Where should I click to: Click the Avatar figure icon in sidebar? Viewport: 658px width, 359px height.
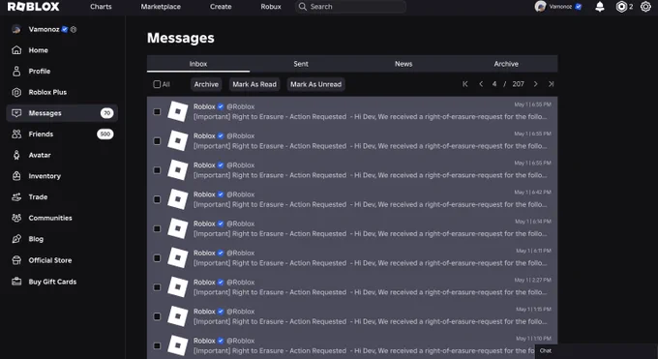[x=16, y=155]
